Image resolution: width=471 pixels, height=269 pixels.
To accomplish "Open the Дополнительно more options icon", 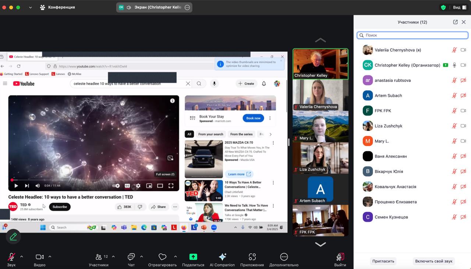I will coord(284,257).
